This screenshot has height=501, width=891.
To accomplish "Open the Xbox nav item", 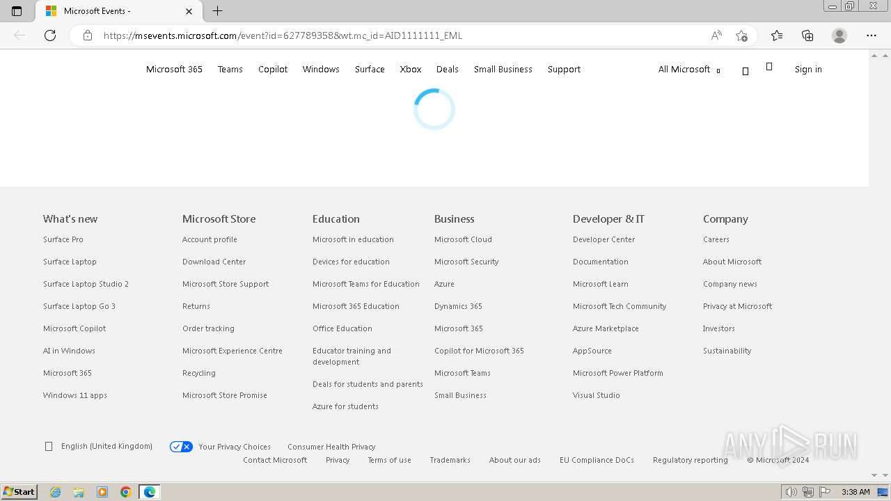I will click(x=411, y=69).
